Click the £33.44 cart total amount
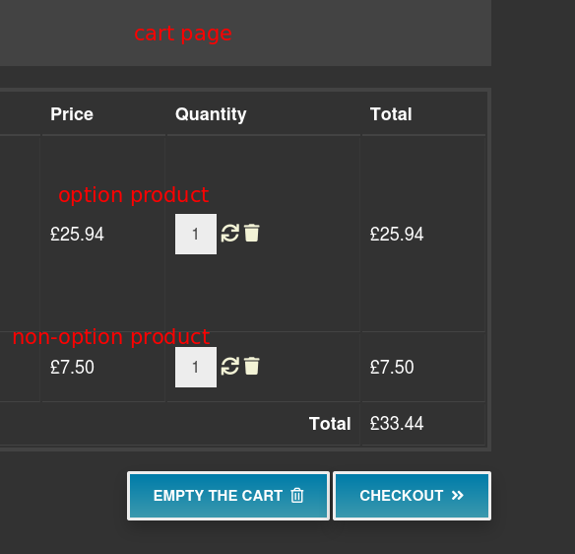The image size is (575, 554). pyautogui.click(x=397, y=423)
